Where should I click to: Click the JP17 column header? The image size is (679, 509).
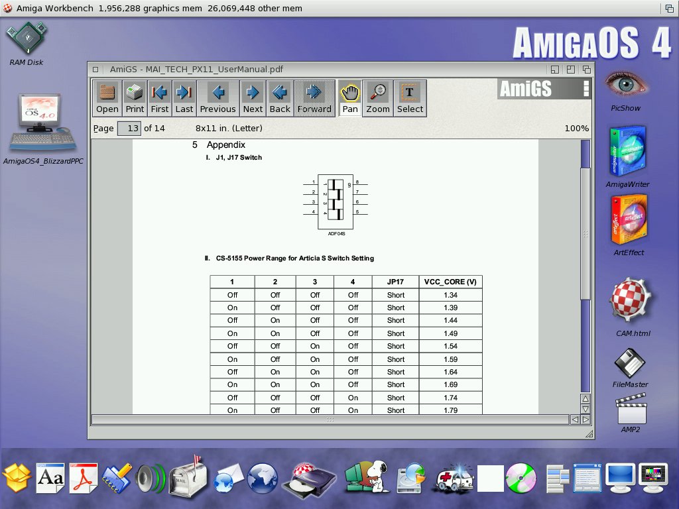[395, 282]
